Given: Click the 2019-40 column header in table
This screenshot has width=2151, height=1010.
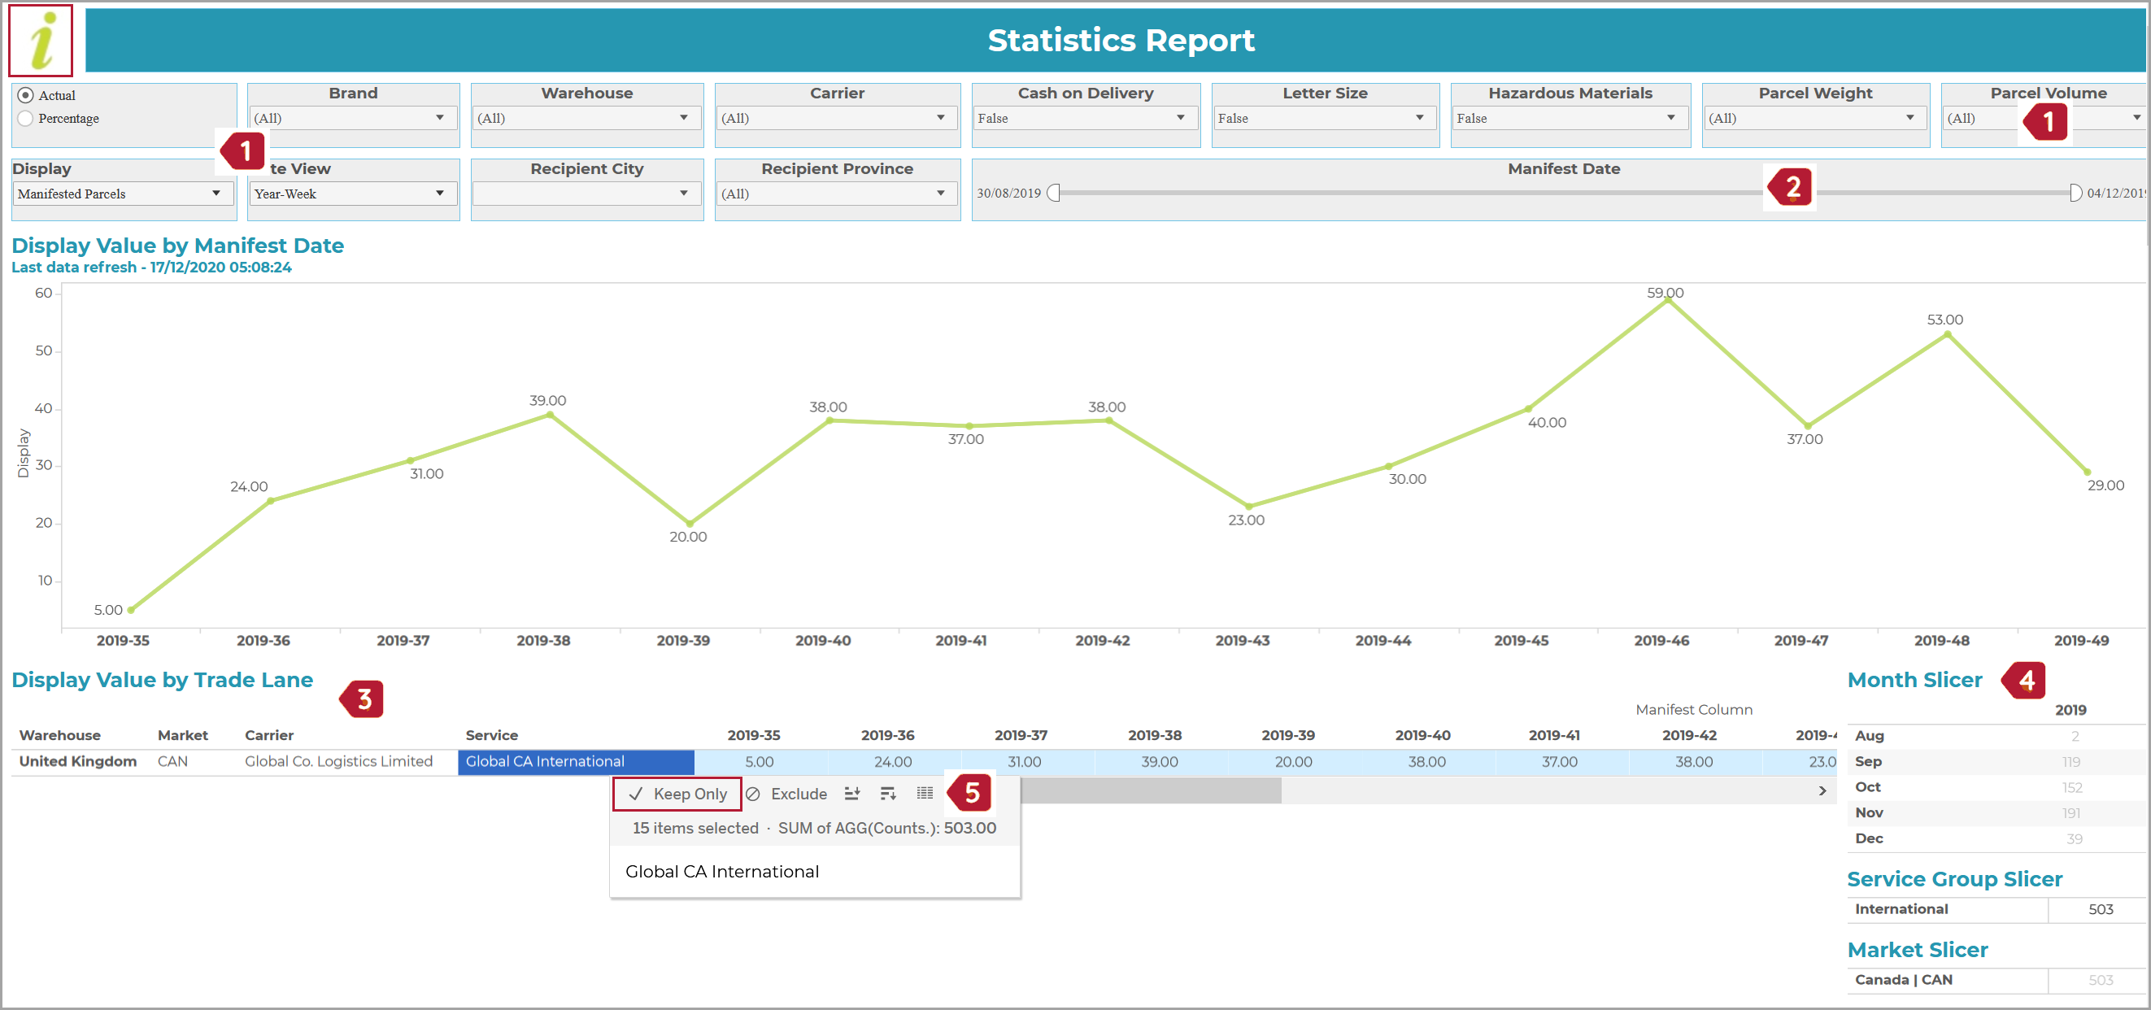Looking at the screenshot, I should [1422, 735].
